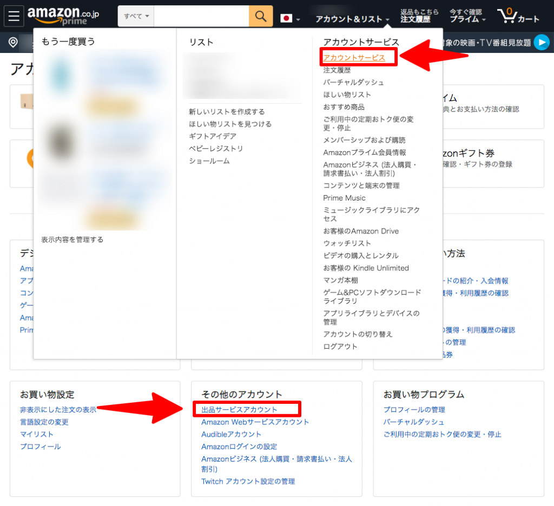Viewport: 554px width, 506px height.
Task: Open お客様のAmazon Drive
Action: point(361,231)
